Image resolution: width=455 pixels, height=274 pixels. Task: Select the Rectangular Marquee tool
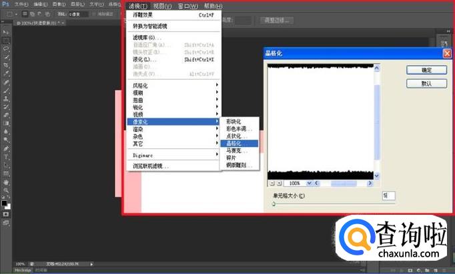pos(6,40)
